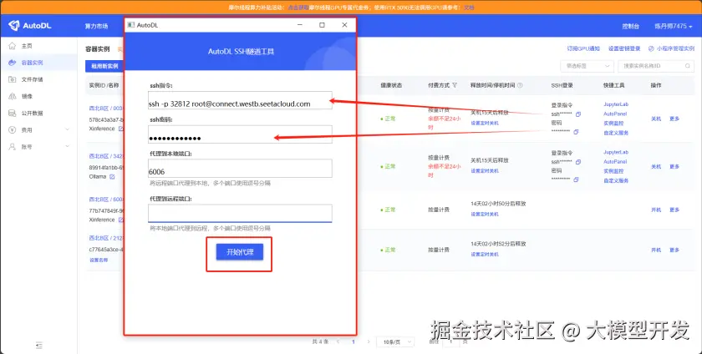Open the 主页 home sidebar icon

[12, 46]
